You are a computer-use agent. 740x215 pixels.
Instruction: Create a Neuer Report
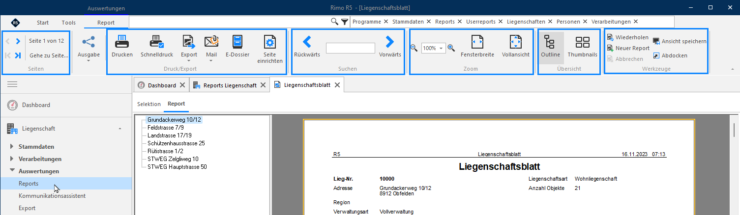pyautogui.click(x=628, y=48)
